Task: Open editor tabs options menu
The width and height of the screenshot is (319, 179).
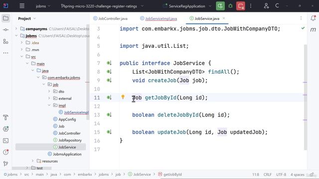Action: coord(301,18)
